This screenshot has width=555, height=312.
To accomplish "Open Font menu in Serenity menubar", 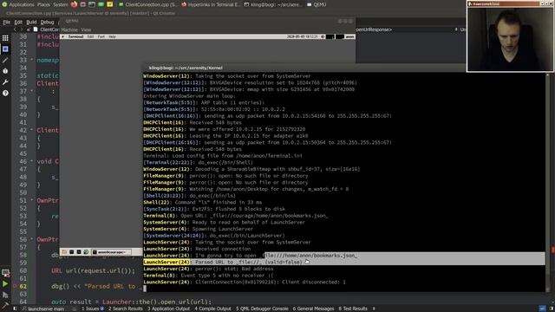I will tap(101, 36).
